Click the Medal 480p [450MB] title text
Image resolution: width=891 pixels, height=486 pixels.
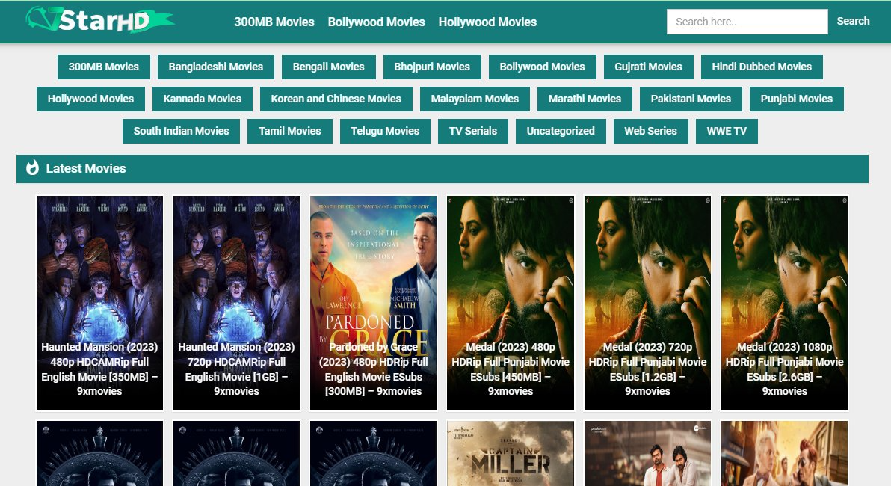coord(511,369)
